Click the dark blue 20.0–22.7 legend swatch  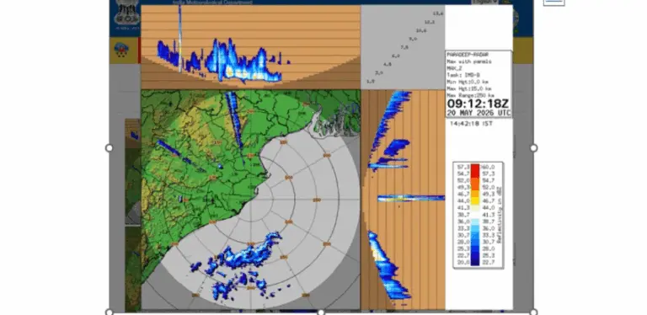point(475,262)
